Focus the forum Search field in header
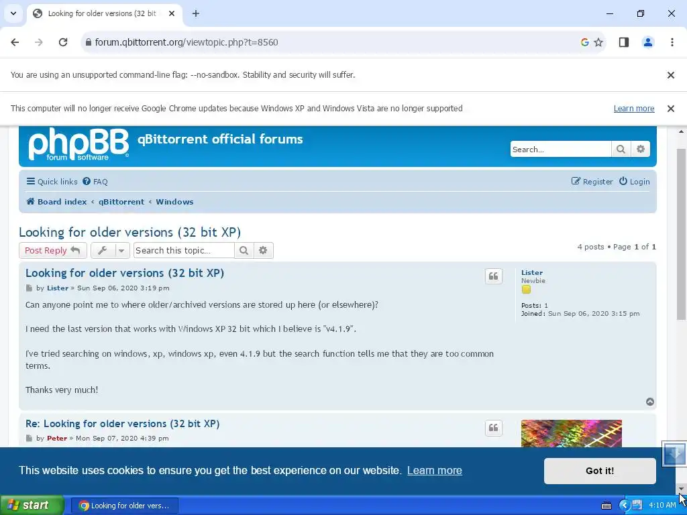Viewport: 687px width, 515px height. pos(560,150)
